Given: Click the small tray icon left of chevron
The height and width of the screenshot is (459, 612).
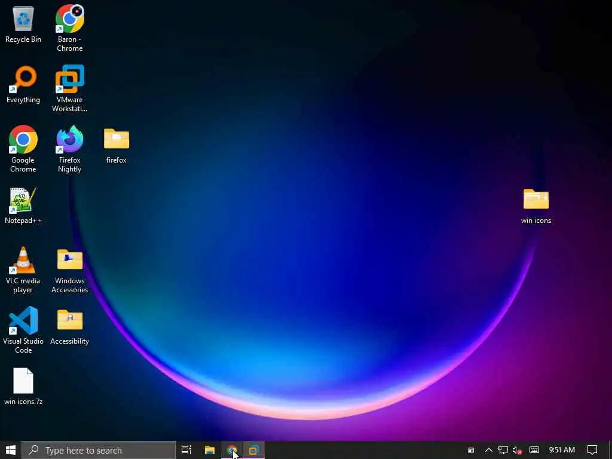Looking at the screenshot, I should tap(471, 450).
